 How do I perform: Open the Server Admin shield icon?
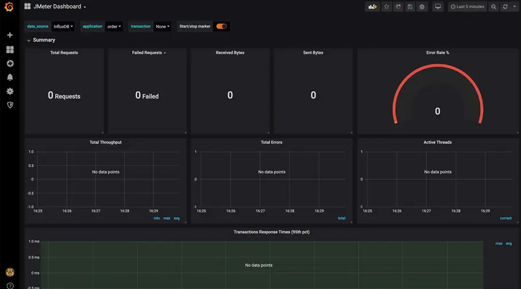point(10,105)
